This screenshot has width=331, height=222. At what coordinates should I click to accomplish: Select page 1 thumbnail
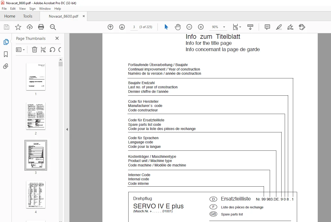(x=36, y=77)
